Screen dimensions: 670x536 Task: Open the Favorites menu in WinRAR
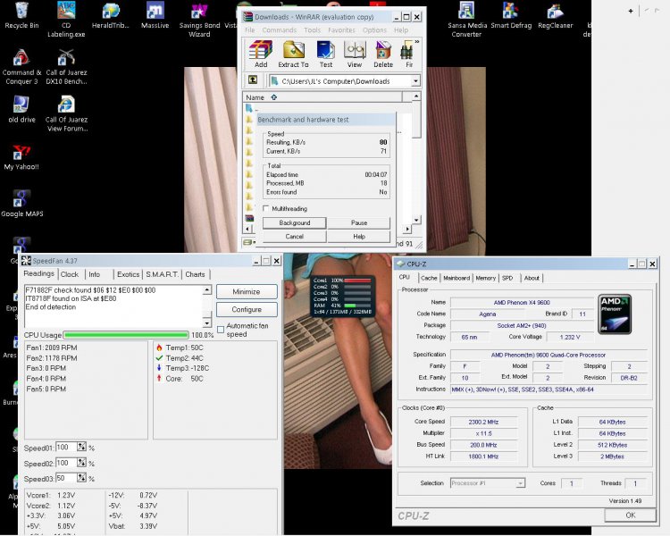pyautogui.click(x=341, y=29)
